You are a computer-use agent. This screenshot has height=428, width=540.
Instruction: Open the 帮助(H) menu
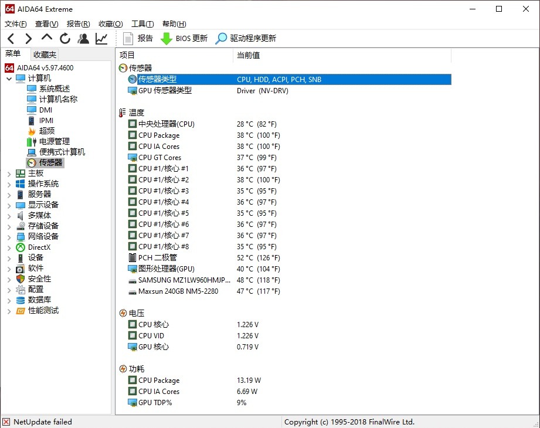click(x=174, y=24)
